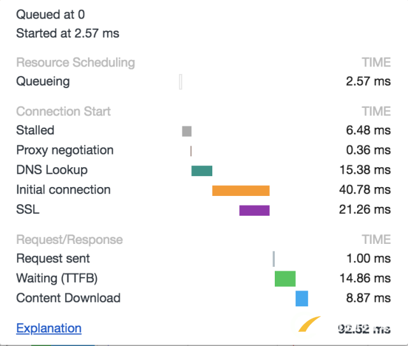This screenshot has height=346, width=408.
Task: Click the teal DNS Lookup bar
Action: [201, 170]
